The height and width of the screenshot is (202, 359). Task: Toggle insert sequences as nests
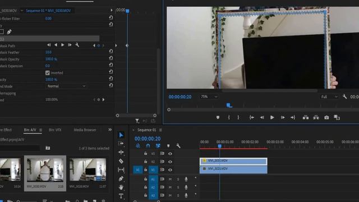click(x=138, y=146)
